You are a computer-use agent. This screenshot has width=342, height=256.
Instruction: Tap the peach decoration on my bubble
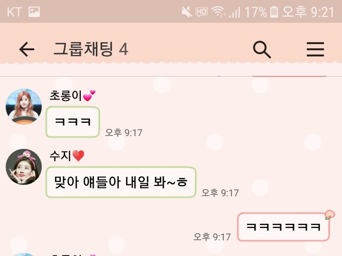(330, 214)
